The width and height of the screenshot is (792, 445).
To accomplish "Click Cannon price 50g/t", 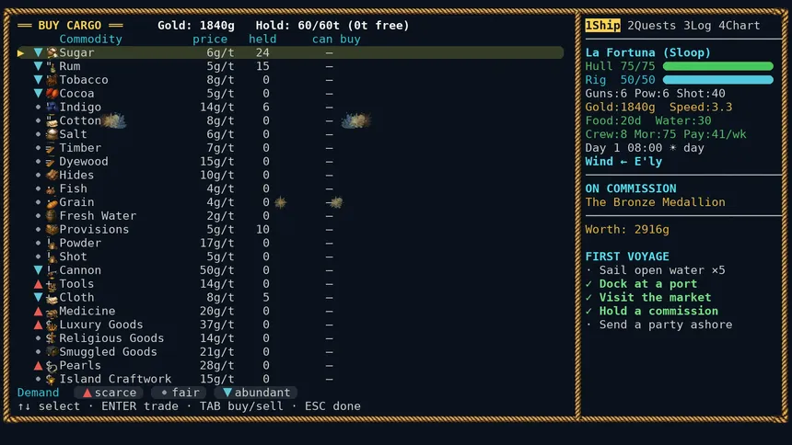I will click(216, 270).
